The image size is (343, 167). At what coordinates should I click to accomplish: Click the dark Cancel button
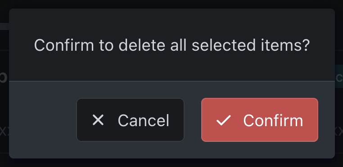131,120
